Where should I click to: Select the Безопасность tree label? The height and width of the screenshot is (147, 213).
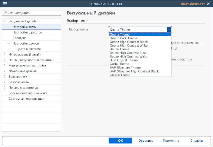pyautogui.click(x=19, y=82)
